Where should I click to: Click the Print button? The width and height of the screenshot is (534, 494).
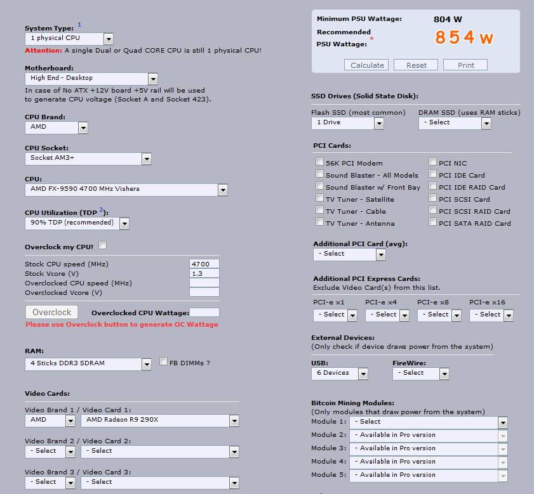465,65
